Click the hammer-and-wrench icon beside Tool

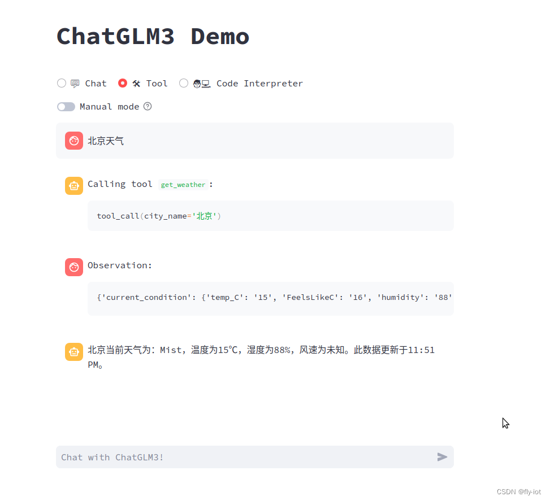(x=137, y=83)
